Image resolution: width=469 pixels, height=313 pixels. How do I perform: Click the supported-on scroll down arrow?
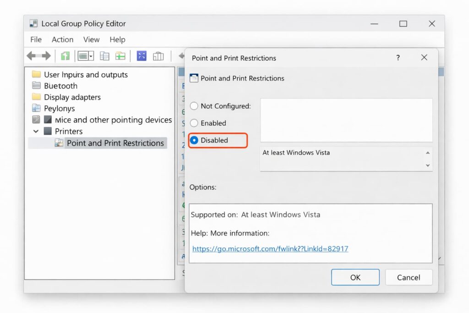[x=428, y=165]
